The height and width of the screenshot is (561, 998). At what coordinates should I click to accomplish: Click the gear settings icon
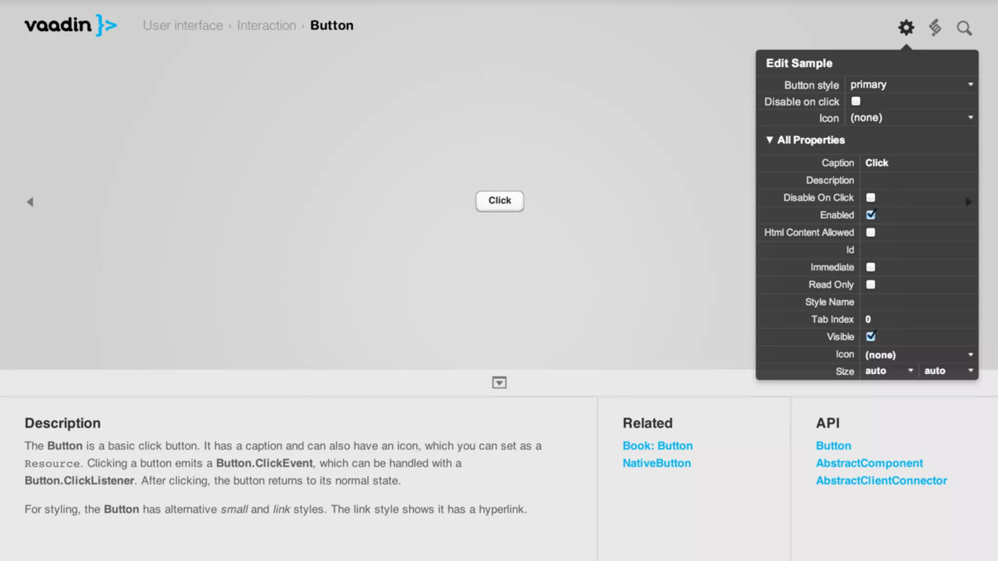pyautogui.click(x=906, y=27)
